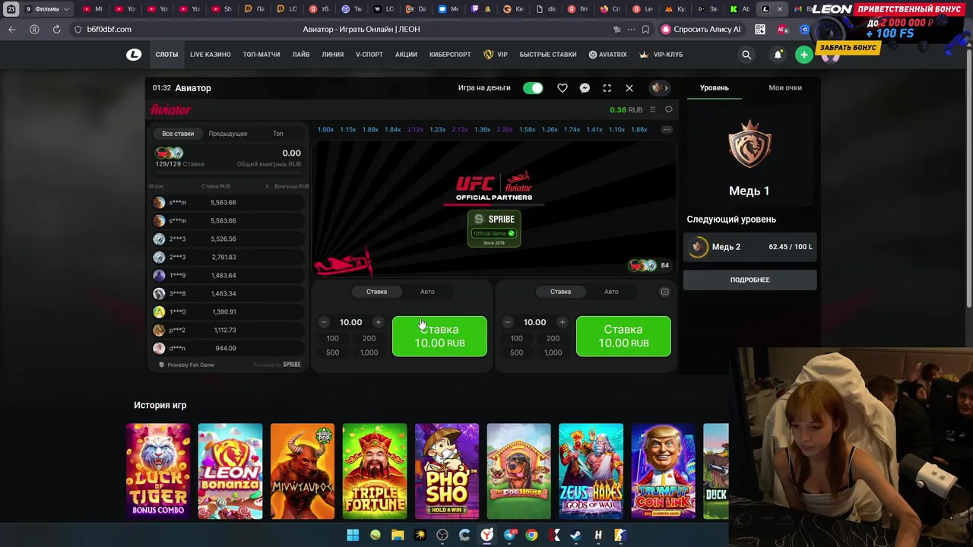Viewport: 973px width, 547px height.
Task: Close the Aviator game with X icon
Action: [x=629, y=88]
